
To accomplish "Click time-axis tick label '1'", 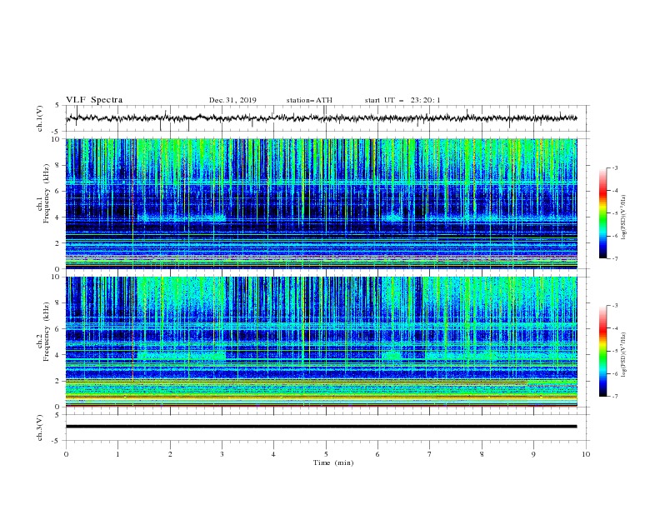I will 117,454.
